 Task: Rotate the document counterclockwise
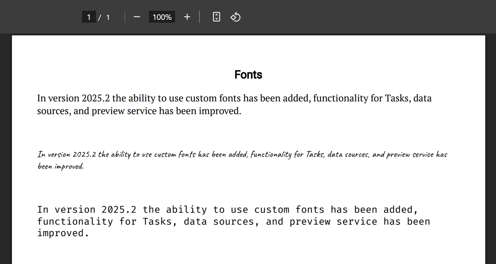[x=235, y=17]
